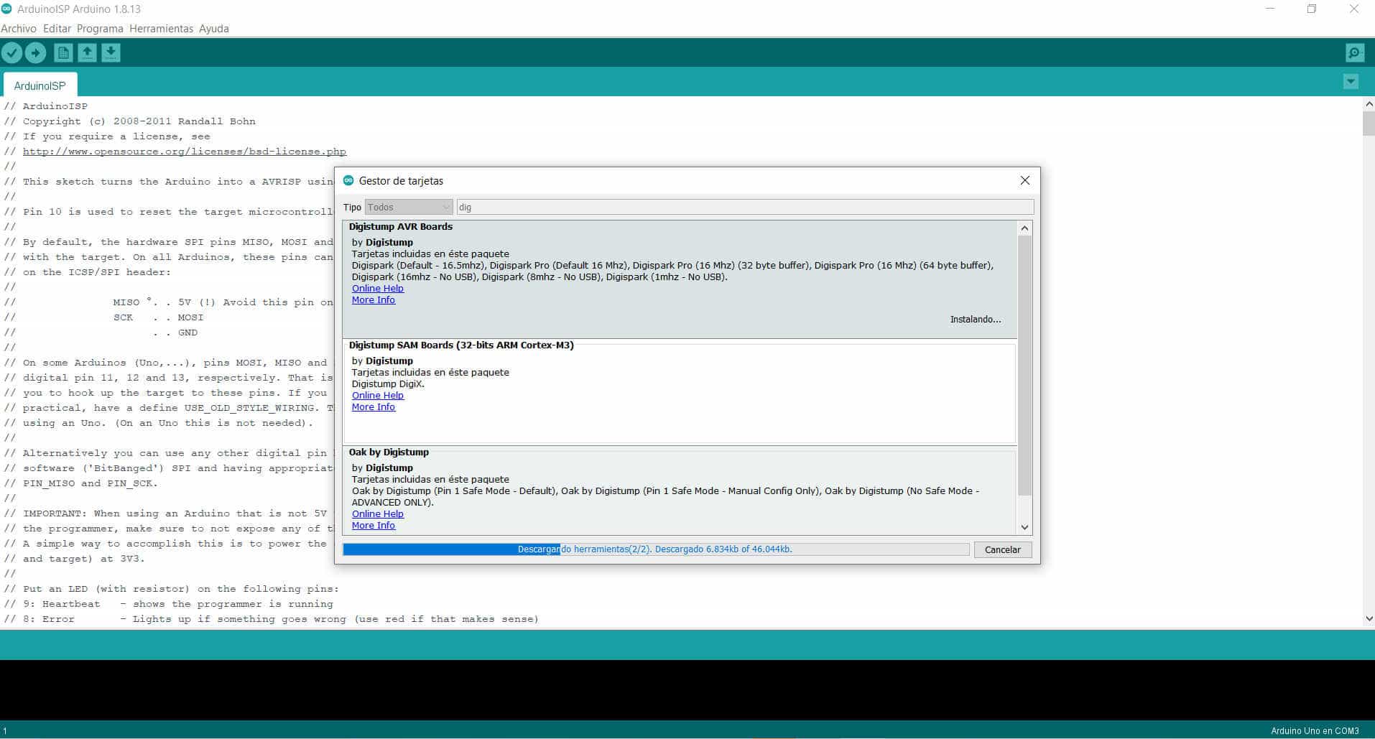
Task: Click the download progress bar
Action: (x=656, y=549)
